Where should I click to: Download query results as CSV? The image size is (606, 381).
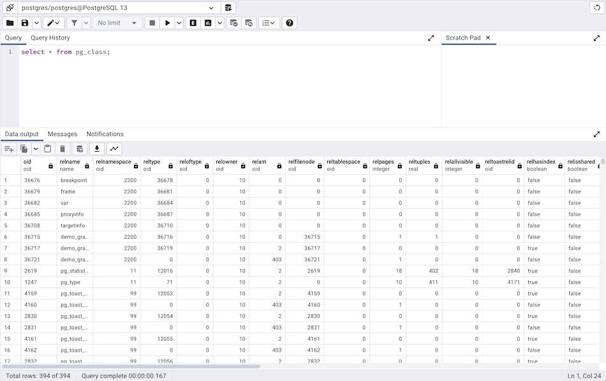[x=96, y=148]
